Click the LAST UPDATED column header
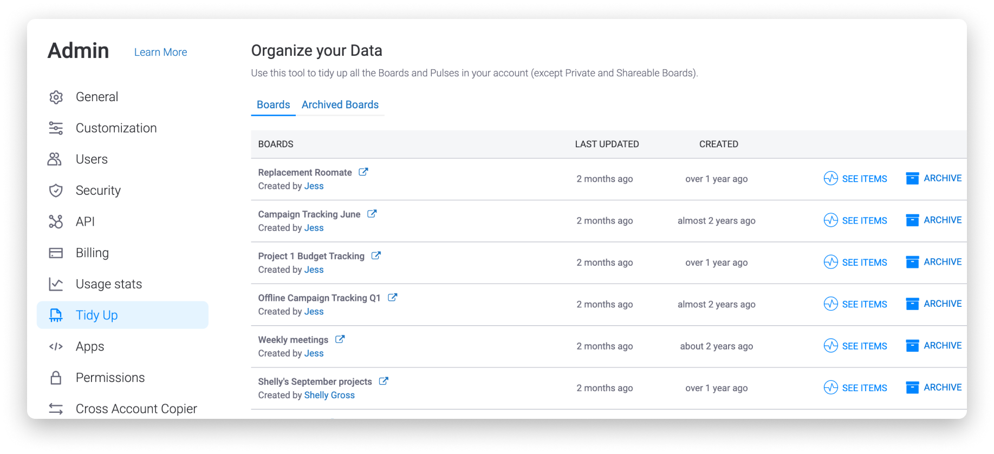The height and width of the screenshot is (454, 994). tap(607, 144)
